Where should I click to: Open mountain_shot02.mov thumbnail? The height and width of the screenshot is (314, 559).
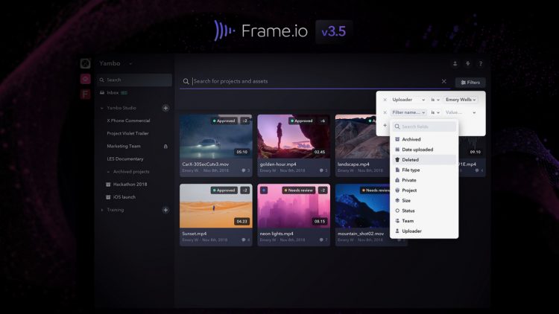click(x=362, y=206)
